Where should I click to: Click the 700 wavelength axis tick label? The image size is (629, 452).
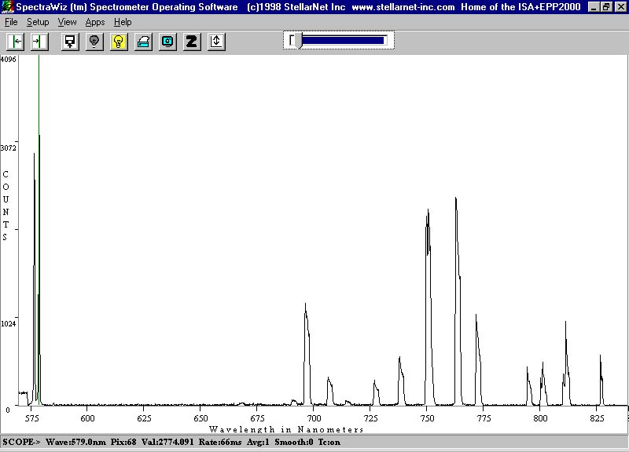[314, 418]
